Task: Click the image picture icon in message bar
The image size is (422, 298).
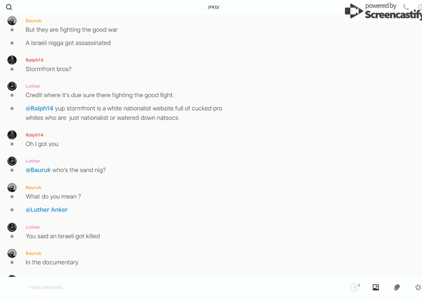Action: coord(376,287)
